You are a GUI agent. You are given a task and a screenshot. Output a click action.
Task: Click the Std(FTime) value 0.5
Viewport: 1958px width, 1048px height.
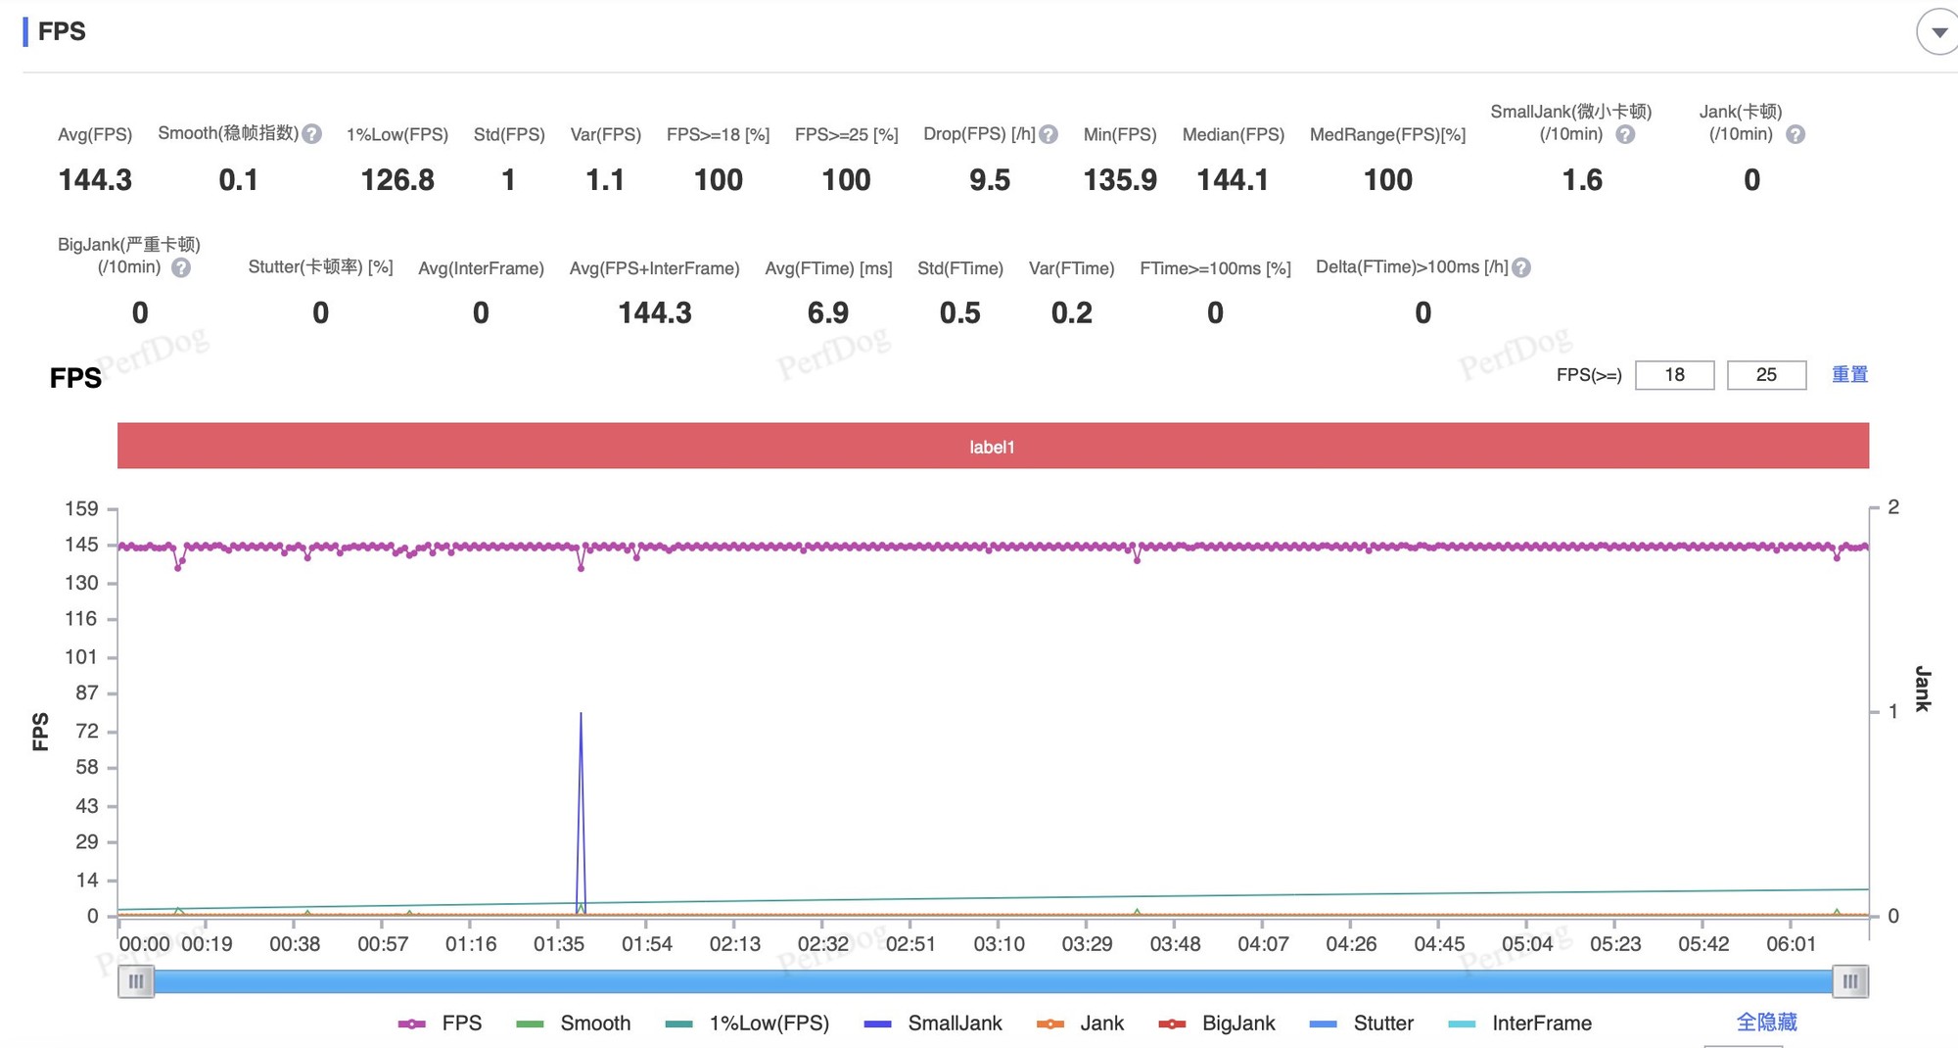(960, 313)
